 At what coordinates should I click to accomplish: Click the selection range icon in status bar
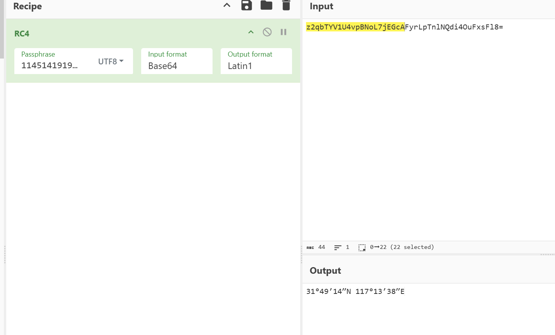click(x=362, y=247)
